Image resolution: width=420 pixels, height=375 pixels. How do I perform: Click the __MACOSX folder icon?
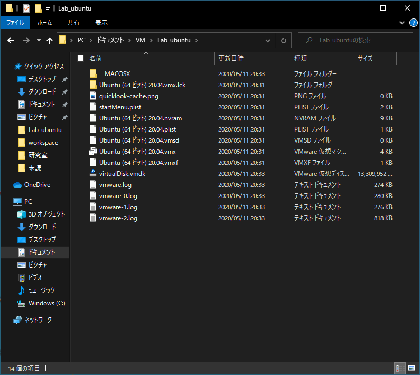click(93, 74)
